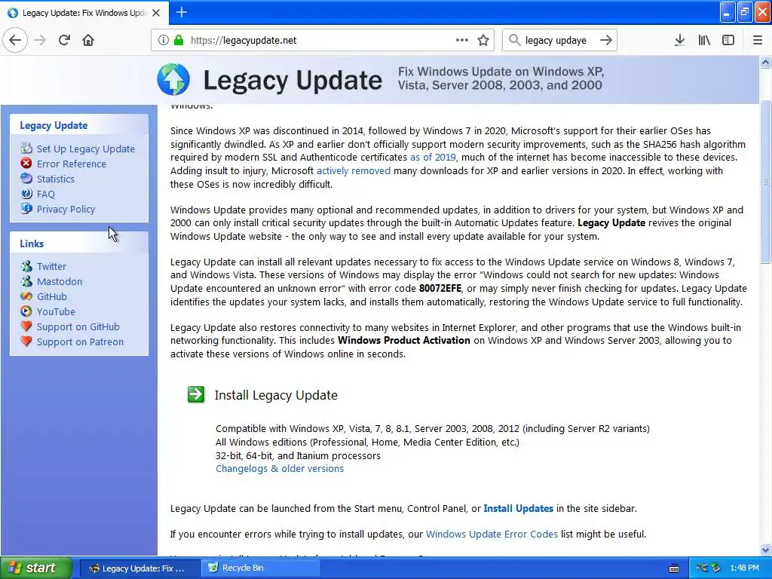Image resolution: width=772 pixels, height=579 pixels.
Task: Open Changelogs & older versions link
Action: pos(280,469)
